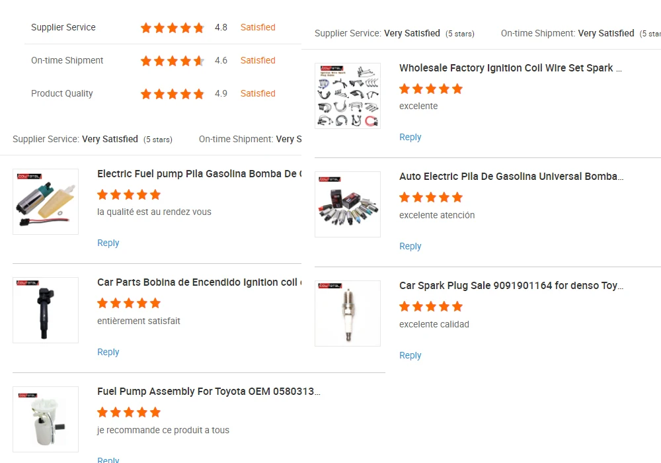661x463 pixels.
Task: Reply to the 'excelente atención' review
Action: (410, 247)
